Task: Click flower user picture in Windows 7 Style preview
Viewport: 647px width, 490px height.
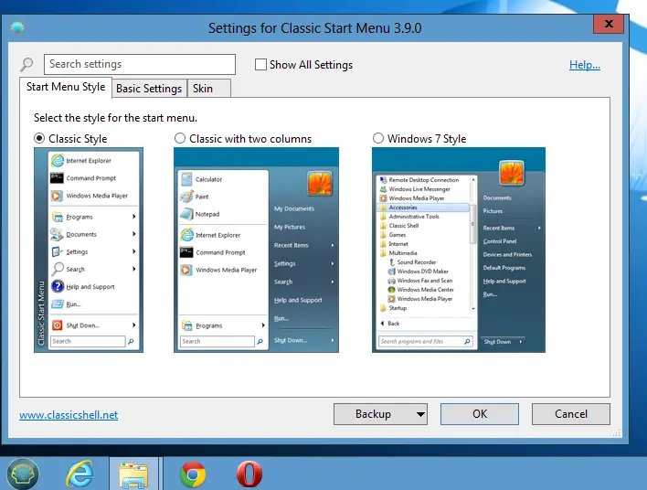Action: pyautogui.click(x=512, y=173)
